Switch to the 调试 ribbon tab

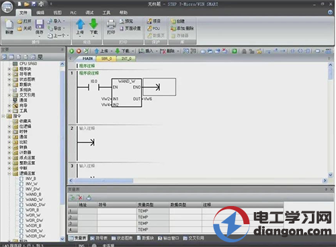(89, 13)
